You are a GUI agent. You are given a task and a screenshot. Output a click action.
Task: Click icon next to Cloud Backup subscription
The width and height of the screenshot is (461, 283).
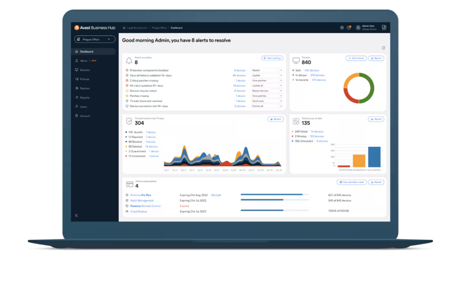click(x=127, y=211)
